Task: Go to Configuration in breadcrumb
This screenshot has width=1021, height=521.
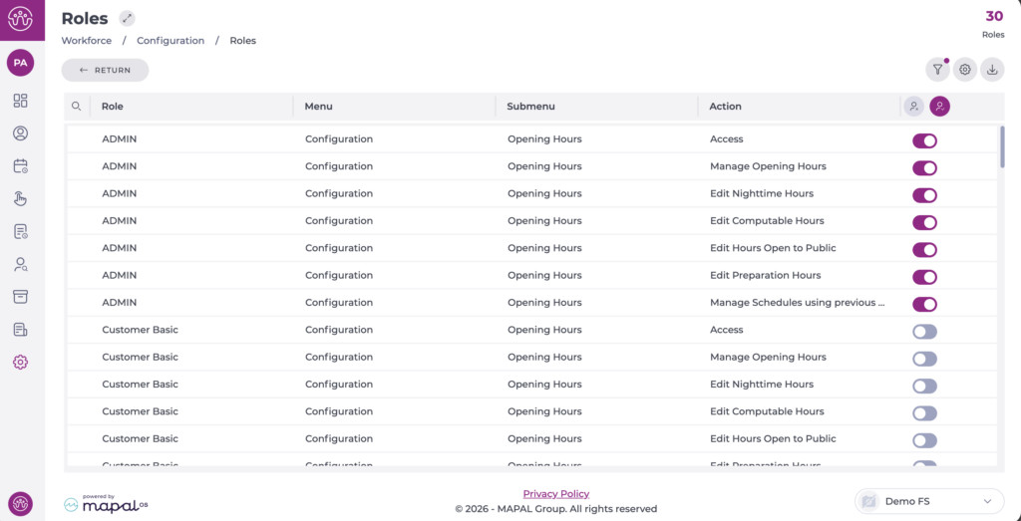Action: click(x=170, y=41)
